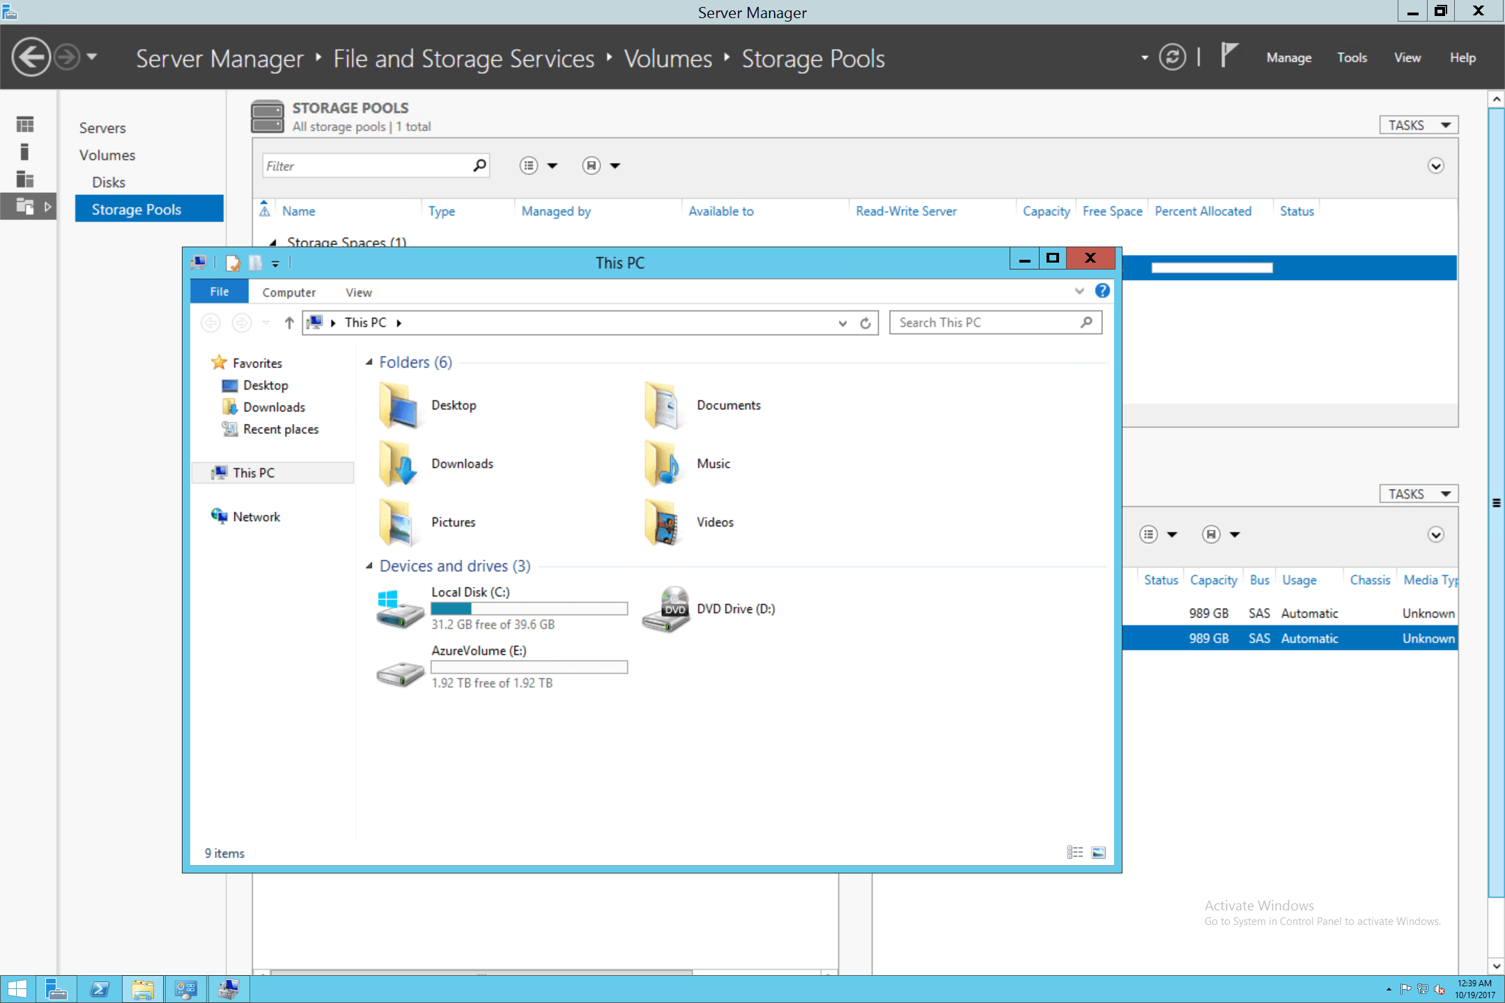This screenshot has width=1505, height=1003.
Task: Navigate to Volumes via the breadcrumb link
Action: tap(667, 59)
